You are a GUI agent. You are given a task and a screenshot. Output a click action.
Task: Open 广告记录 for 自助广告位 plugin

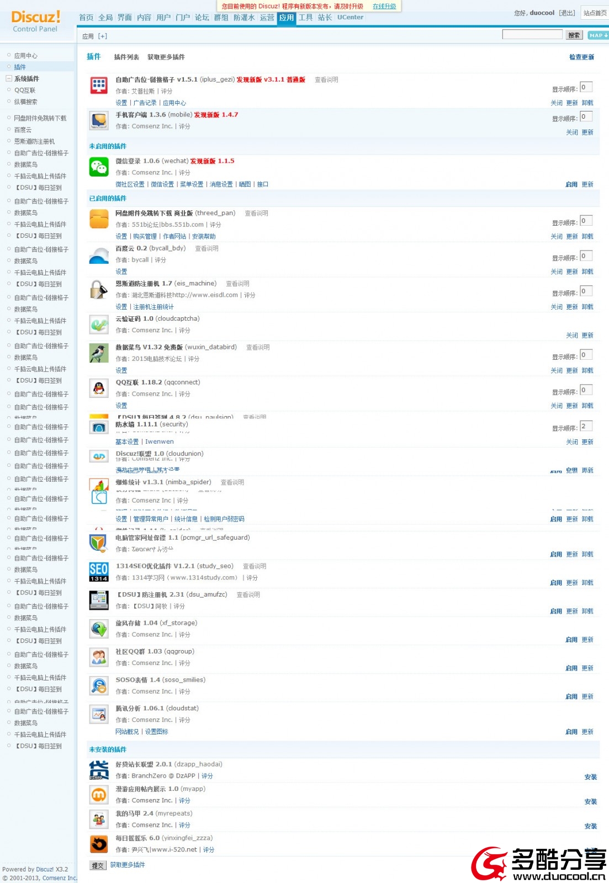click(145, 103)
